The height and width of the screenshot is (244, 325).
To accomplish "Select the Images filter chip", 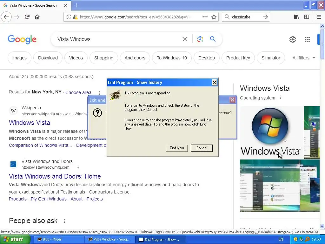I will coord(19,58).
